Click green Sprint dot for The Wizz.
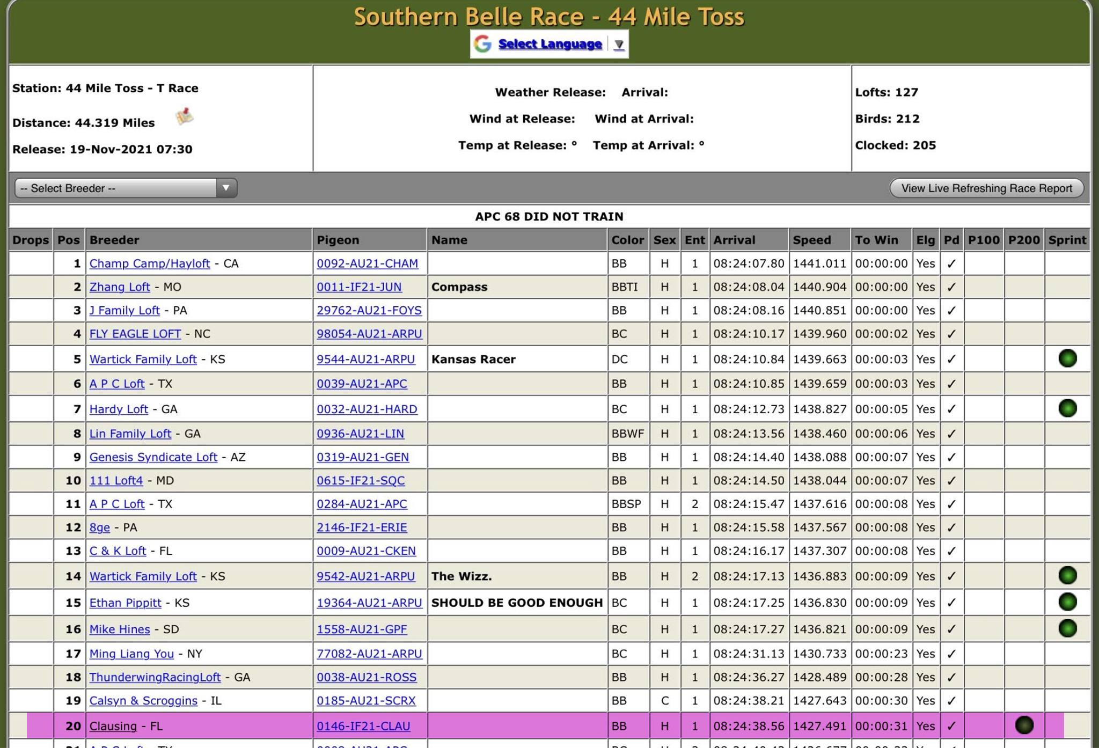The height and width of the screenshot is (748, 1099). click(x=1067, y=576)
